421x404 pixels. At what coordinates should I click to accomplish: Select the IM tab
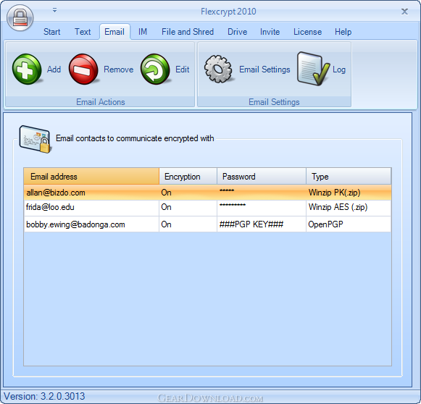143,32
